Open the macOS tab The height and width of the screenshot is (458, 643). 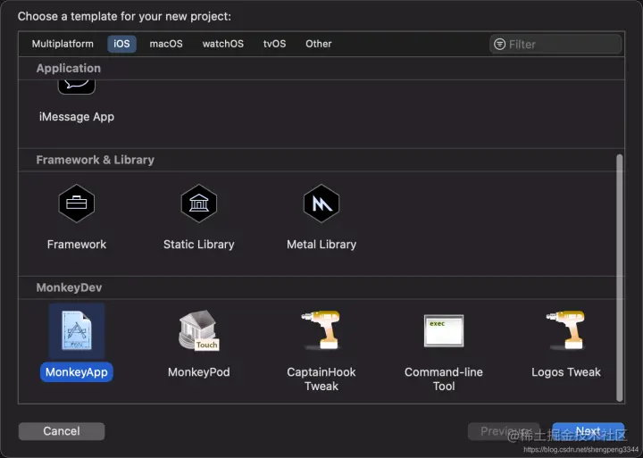coord(166,44)
